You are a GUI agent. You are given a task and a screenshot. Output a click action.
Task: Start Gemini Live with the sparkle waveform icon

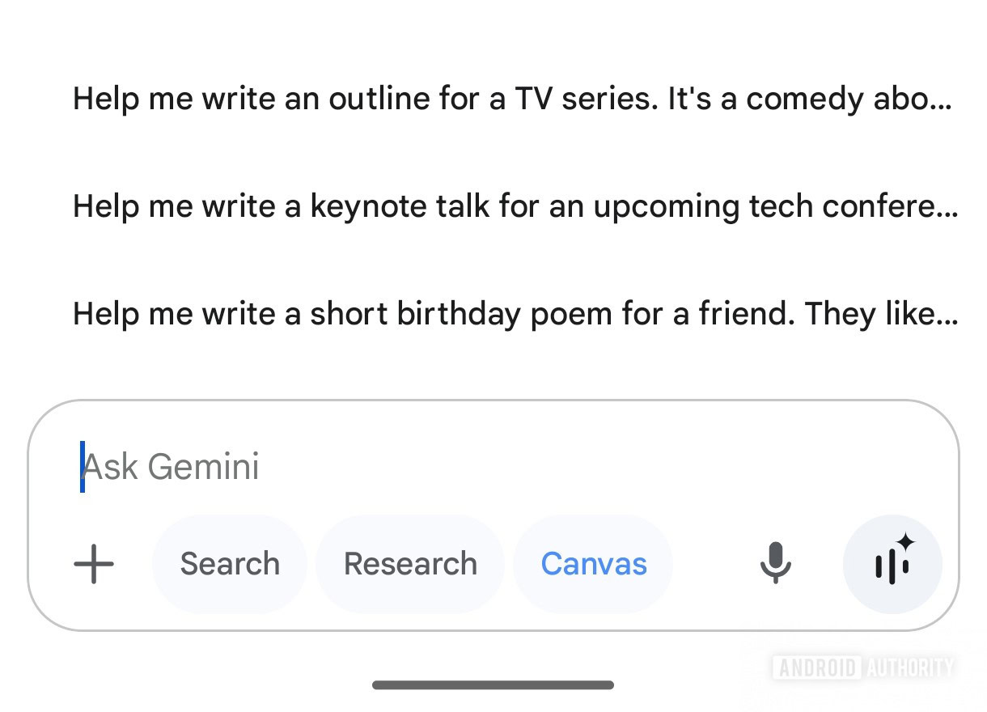(x=892, y=564)
